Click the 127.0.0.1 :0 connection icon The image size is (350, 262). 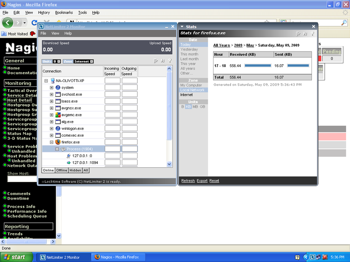click(x=69, y=156)
